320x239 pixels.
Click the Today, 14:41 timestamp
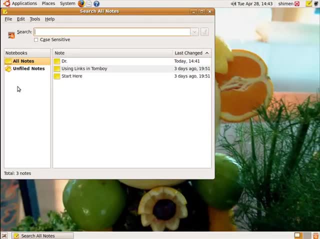tap(187, 61)
